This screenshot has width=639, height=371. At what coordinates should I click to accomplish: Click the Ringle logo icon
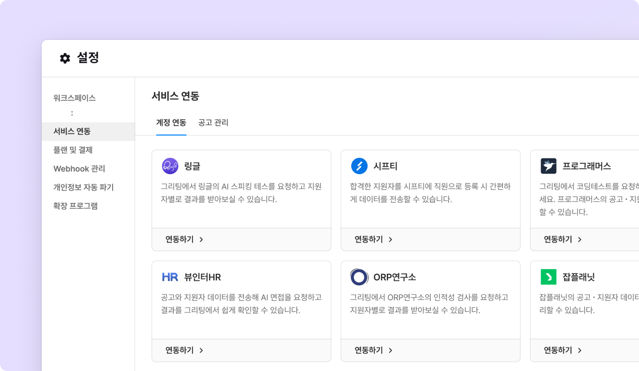pyautogui.click(x=170, y=166)
